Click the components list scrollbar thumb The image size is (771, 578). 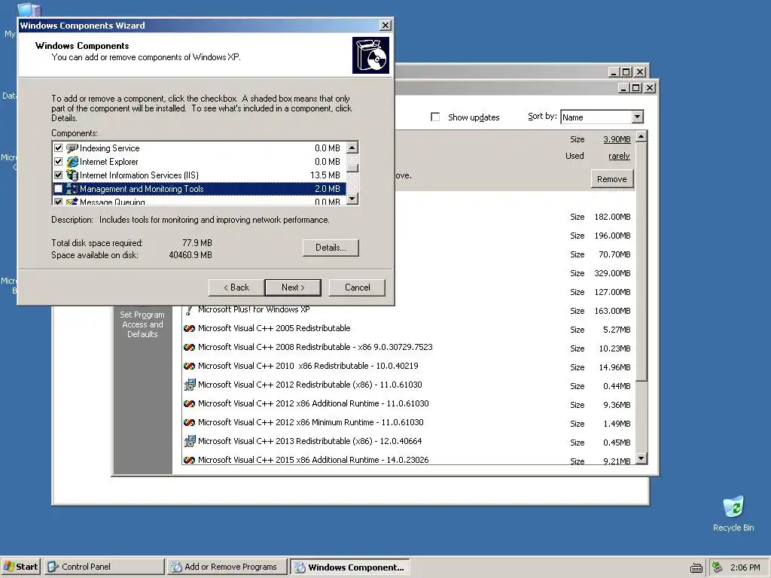[352, 168]
